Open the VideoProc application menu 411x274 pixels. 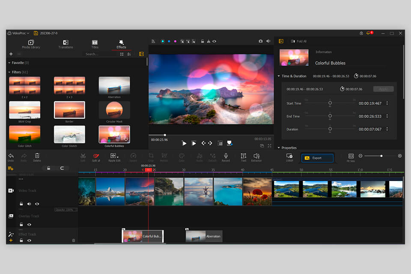click(18, 33)
